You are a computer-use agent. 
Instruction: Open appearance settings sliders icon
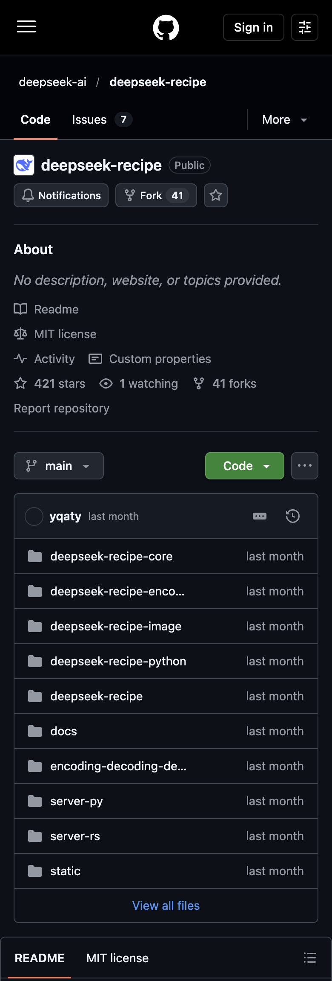(x=305, y=27)
